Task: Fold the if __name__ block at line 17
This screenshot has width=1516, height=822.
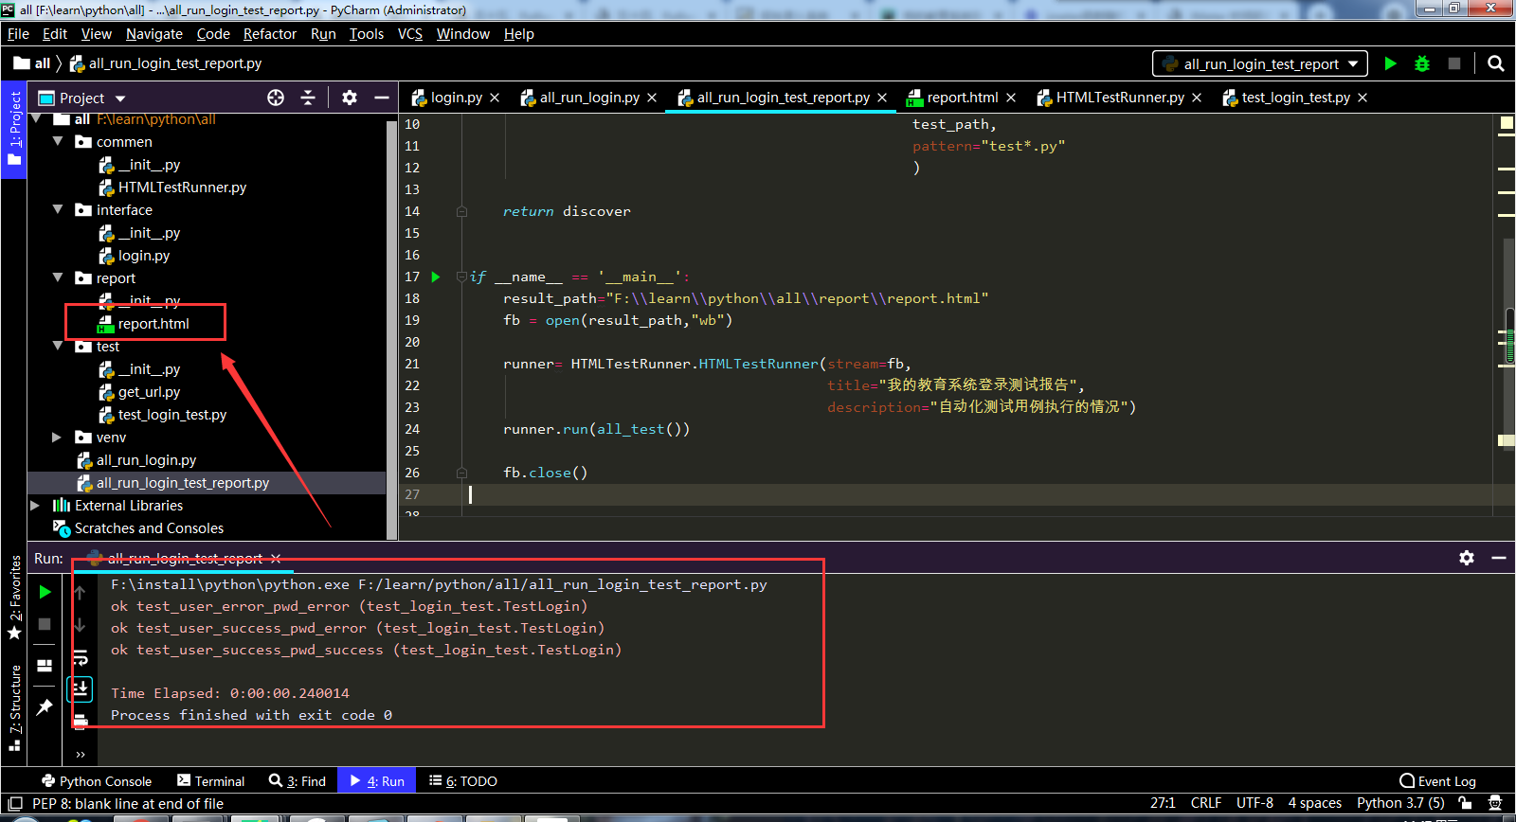Action: 461,277
